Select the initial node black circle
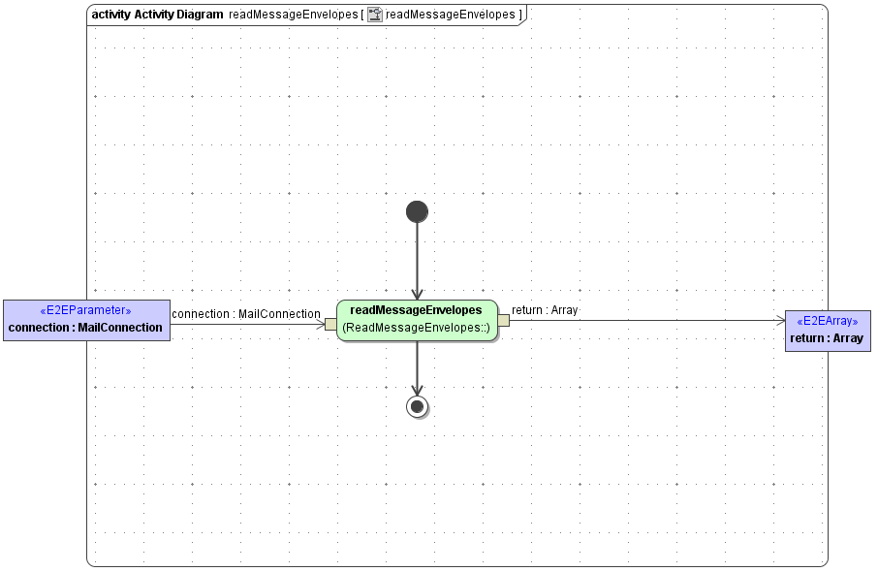The width and height of the screenshot is (878, 572). coord(417,210)
